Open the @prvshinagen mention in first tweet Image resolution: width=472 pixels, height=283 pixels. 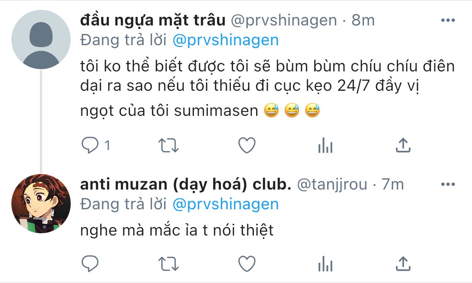pos(225,40)
